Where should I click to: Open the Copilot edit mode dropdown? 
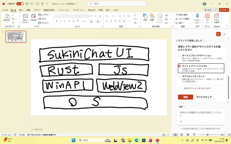tap(182, 107)
